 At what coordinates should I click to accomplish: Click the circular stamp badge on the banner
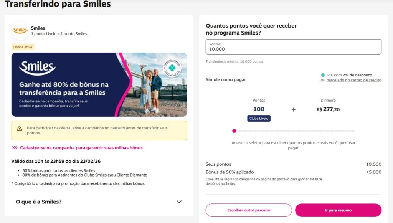tap(172, 68)
